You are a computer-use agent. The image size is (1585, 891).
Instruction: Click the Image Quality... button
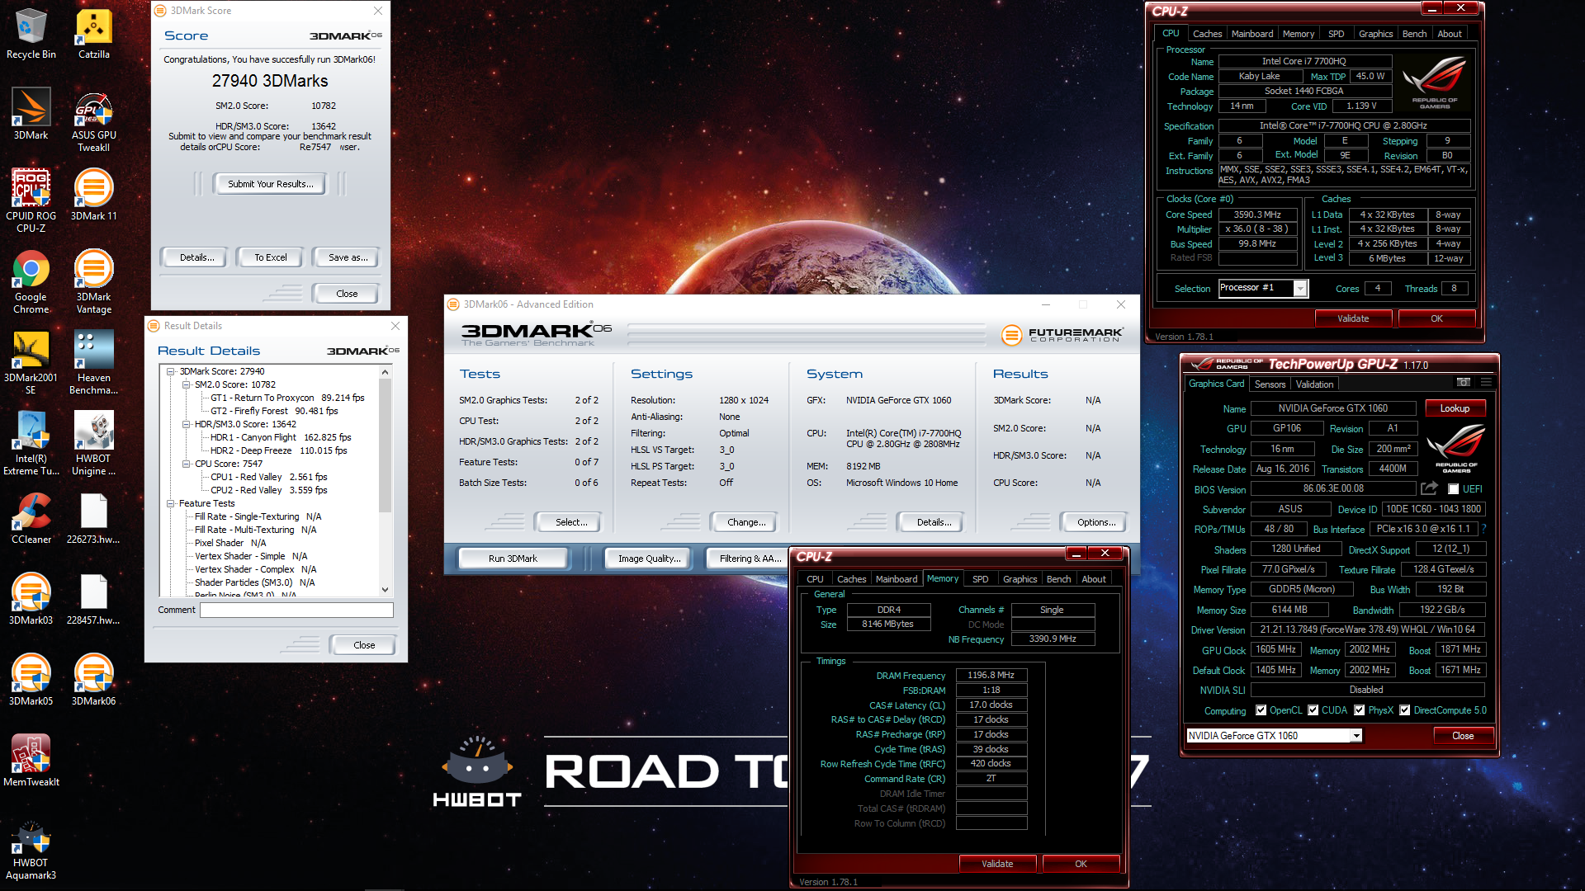coord(649,559)
